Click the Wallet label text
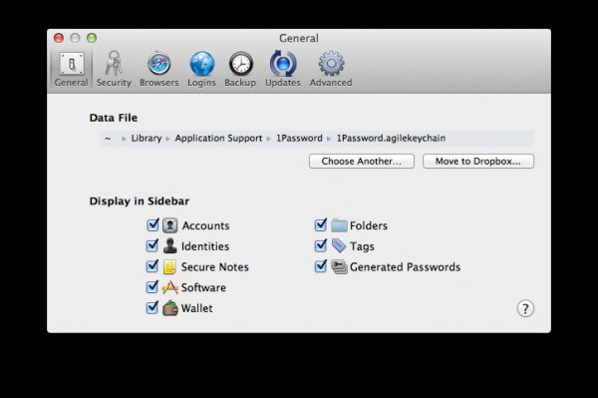 (196, 308)
